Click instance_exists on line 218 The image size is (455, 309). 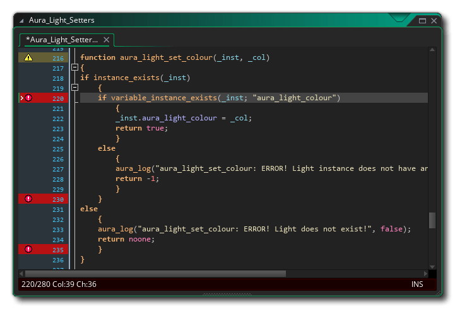126,78
